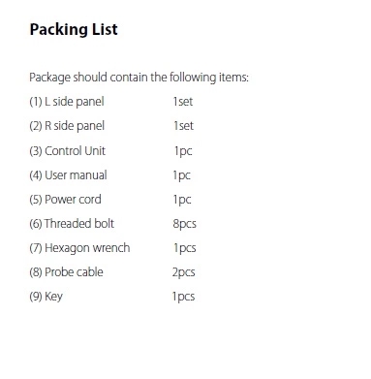Click the Packing List heading
The height and width of the screenshot is (379, 371).
74,29
